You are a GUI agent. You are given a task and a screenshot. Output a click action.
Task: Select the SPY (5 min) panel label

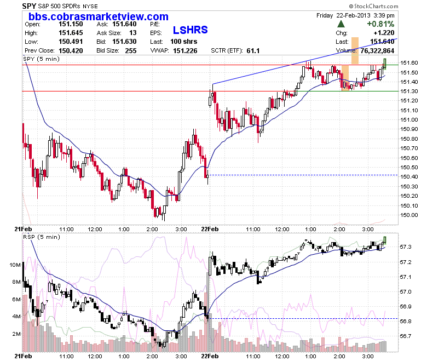coord(41,59)
